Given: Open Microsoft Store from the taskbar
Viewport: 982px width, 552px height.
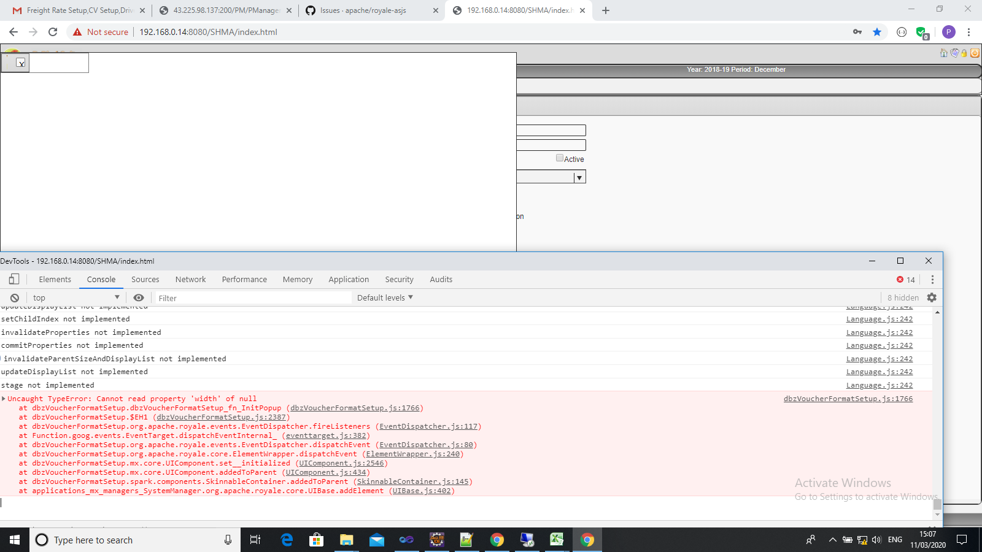Looking at the screenshot, I should (x=317, y=540).
